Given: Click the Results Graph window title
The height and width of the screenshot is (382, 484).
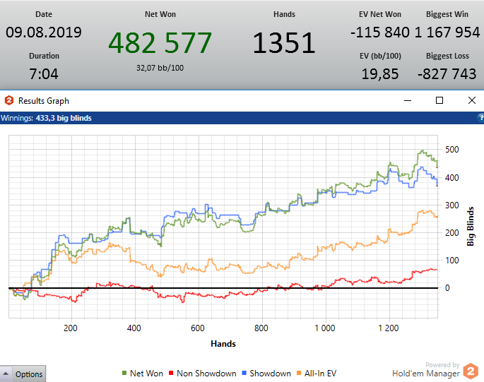Looking at the screenshot, I should click(x=44, y=101).
